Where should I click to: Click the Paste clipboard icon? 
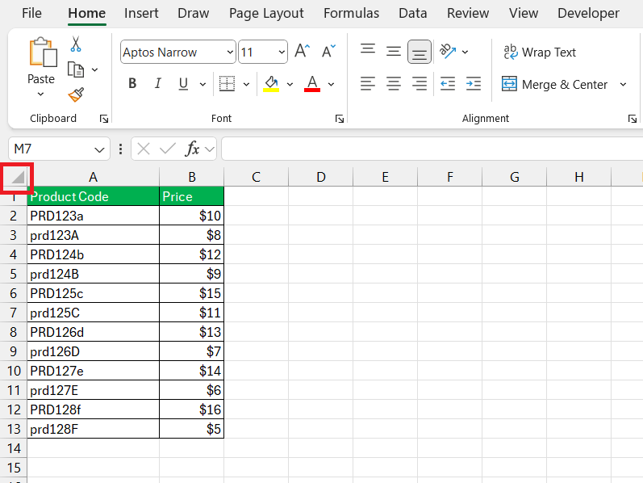[42, 52]
